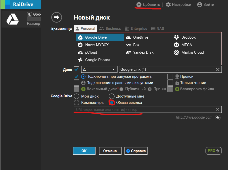
Task: Click the PRO upgrade button
Action: click(x=213, y=151)
